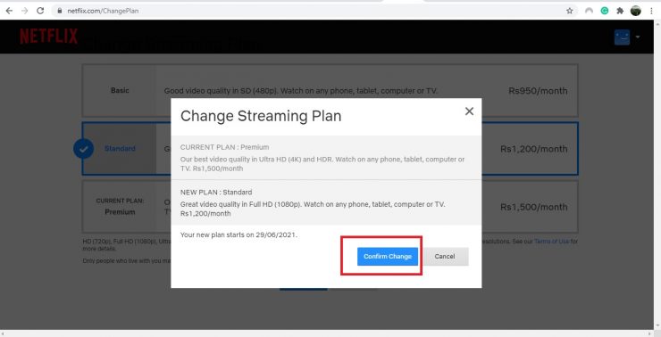Open the Grammarly extension icon

605,11
